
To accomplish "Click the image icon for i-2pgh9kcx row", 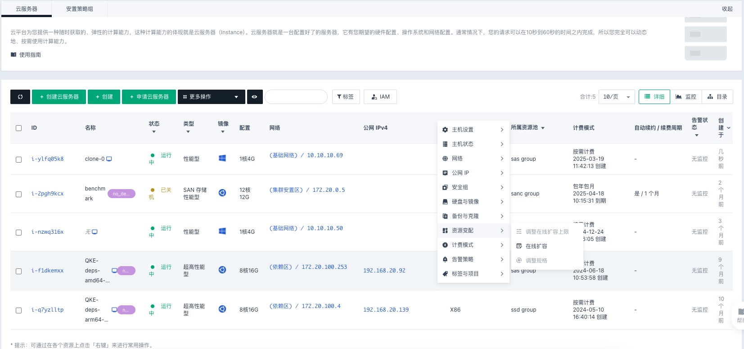I will tap(222, 193).
